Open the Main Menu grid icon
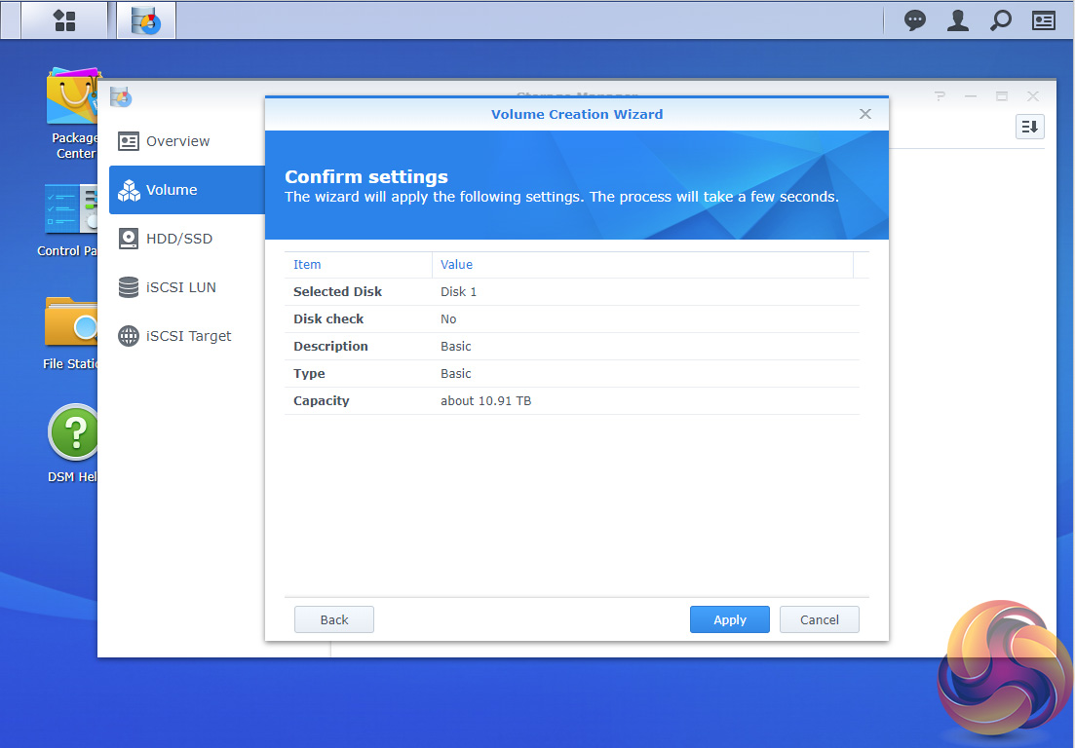Image resolution: width=1075 pixels, height=748 pixels. tap(64, 20)
